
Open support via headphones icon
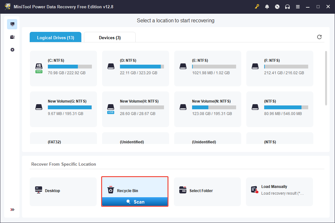pyautogui.click(x=287, y=7)
